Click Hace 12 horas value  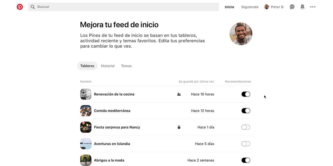click(x=202, y=111)
